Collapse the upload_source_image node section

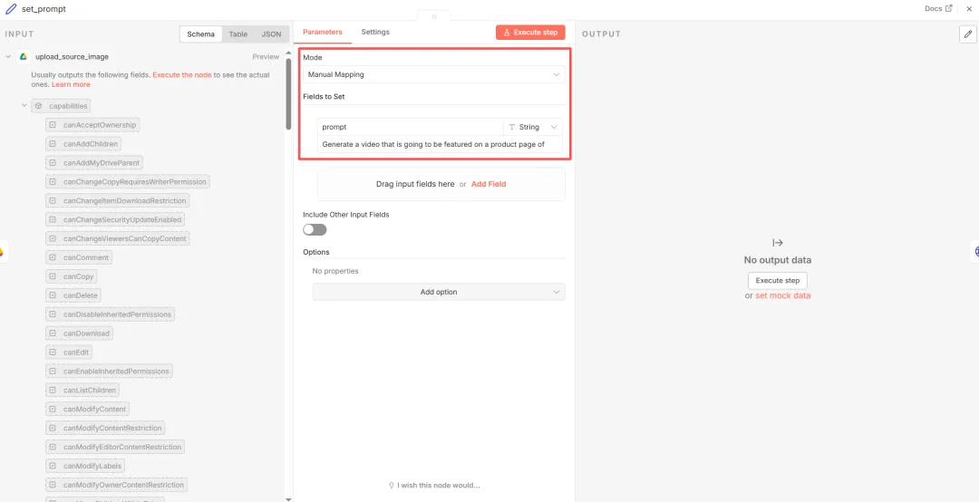pyautogui.click(x=8, y=57)
